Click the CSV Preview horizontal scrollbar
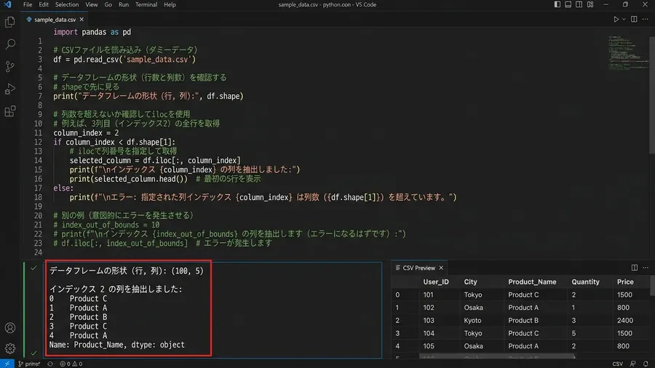The image size is (655, 368). 497,357
